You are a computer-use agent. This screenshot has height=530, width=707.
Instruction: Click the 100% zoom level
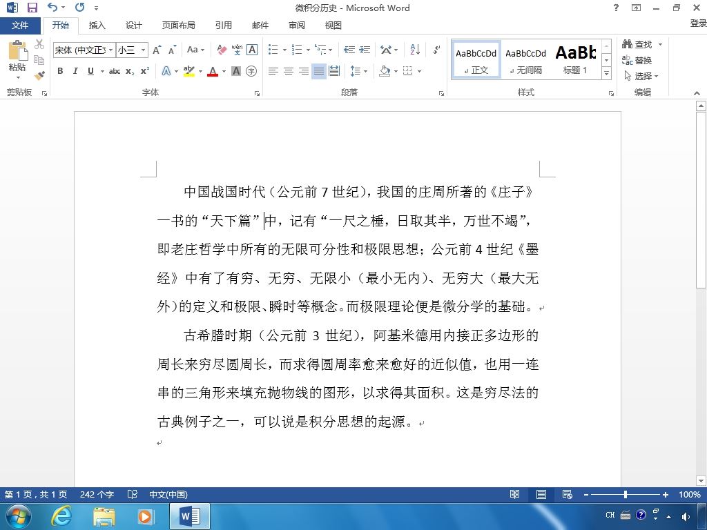(690, 494)
